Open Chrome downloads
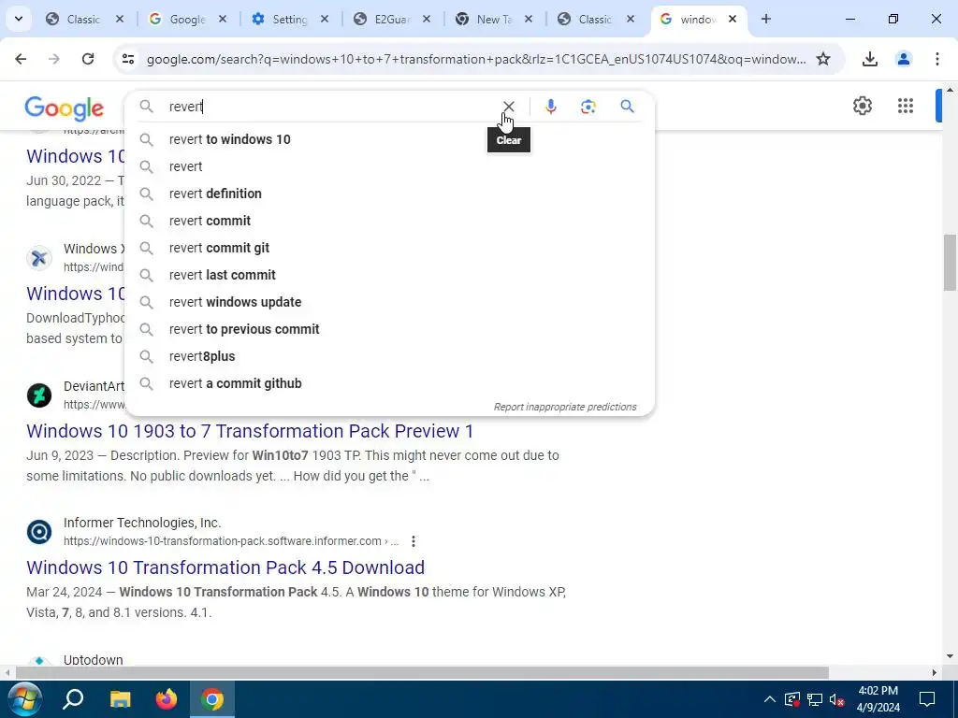Screen dimensions: 958x718 pos(869,59)
